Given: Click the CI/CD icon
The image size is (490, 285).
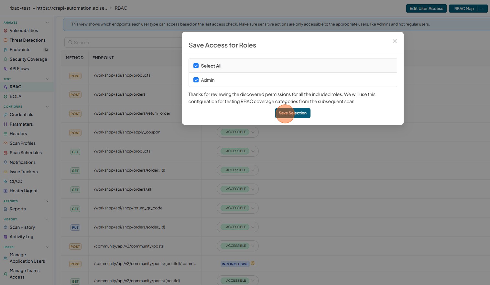Looking at the screenshot, I should 5,182.
